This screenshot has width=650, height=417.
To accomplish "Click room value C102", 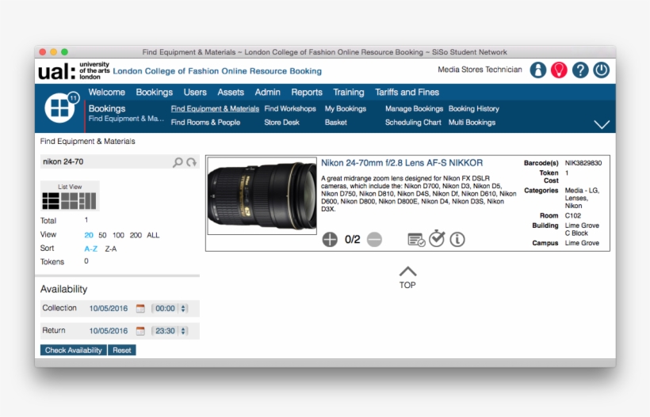I will 573,215.
